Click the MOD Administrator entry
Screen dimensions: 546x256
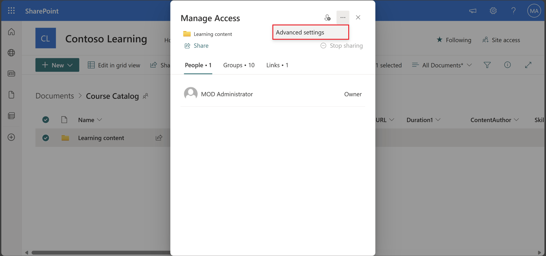tap(273, 94)
